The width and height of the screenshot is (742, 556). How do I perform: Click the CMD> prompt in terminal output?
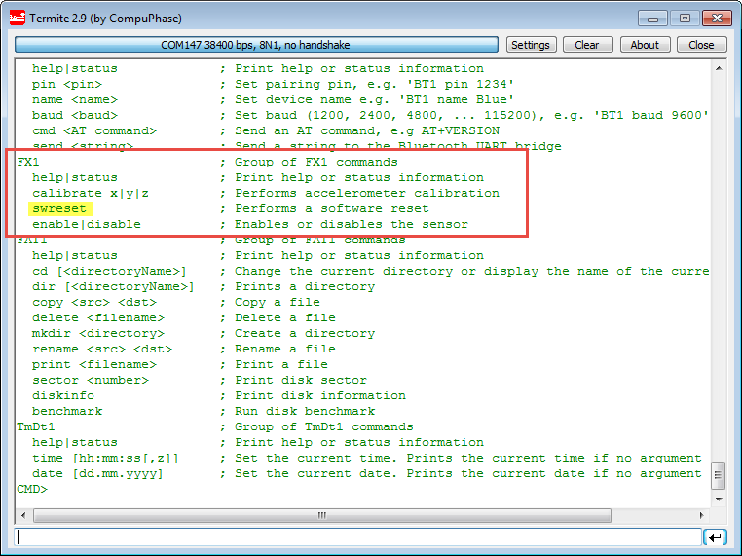pyautogui.click(x=32, y=489)
